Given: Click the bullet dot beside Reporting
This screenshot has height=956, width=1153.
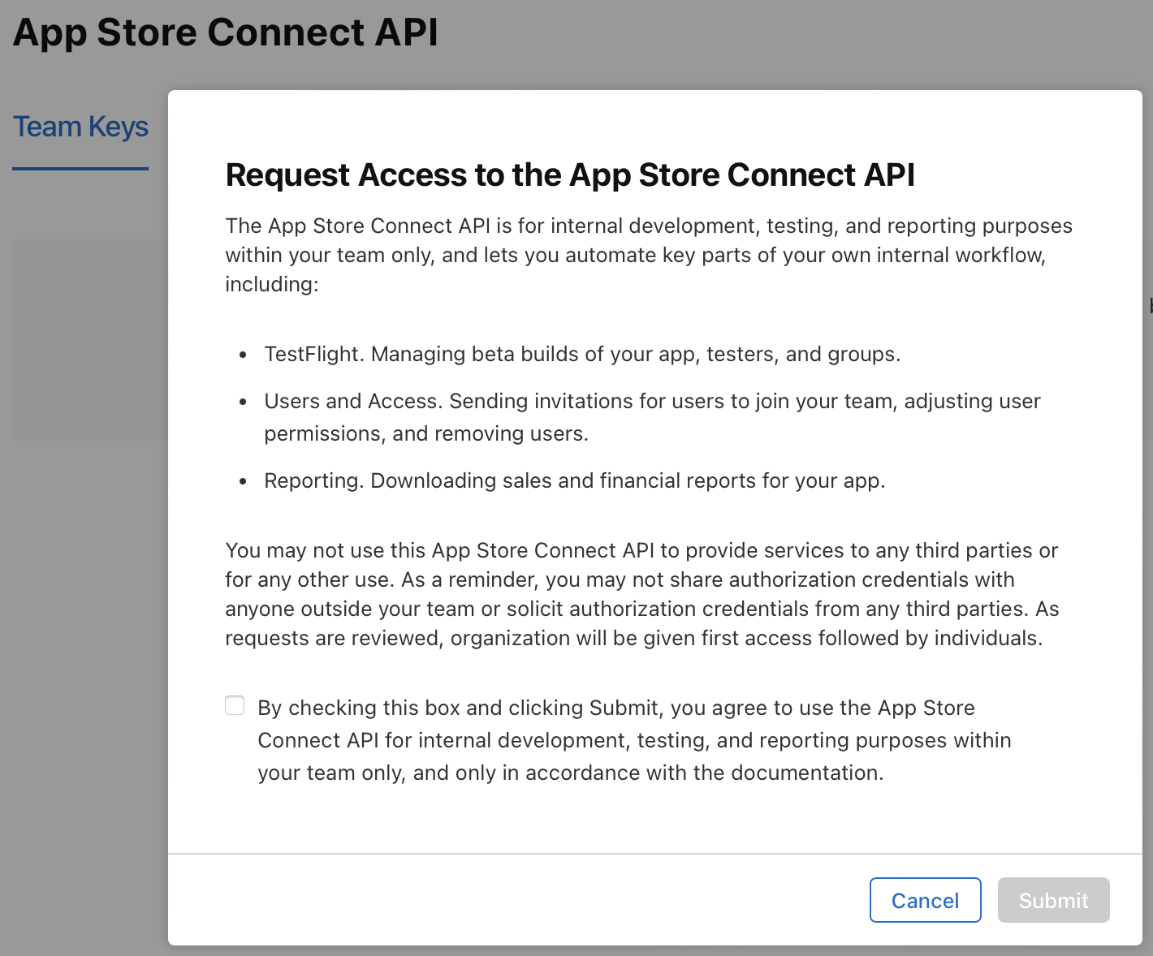Looking at the screenshot, I should click(243, 482).
